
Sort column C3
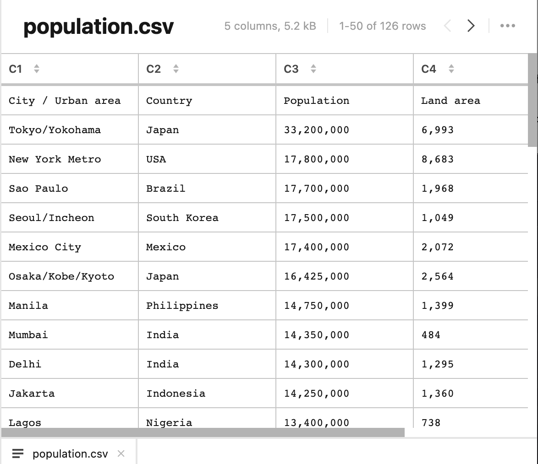point(313,69)
